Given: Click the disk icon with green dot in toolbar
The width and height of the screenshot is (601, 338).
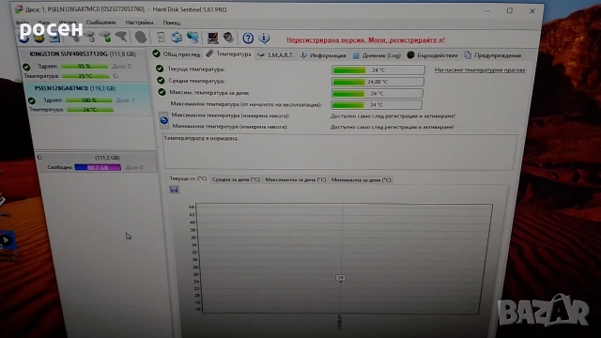Looking at the screenshot, I should (106, 38).
